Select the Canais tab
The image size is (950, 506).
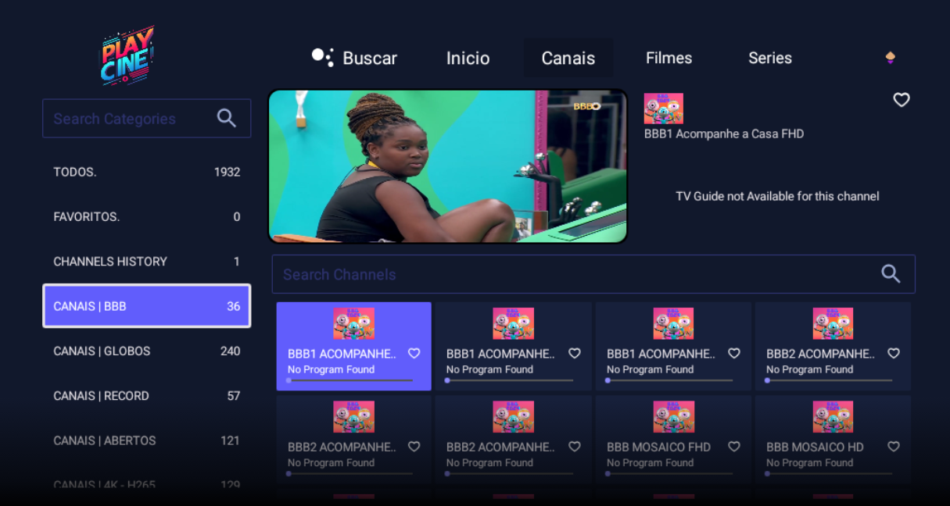tap(568, 59)
